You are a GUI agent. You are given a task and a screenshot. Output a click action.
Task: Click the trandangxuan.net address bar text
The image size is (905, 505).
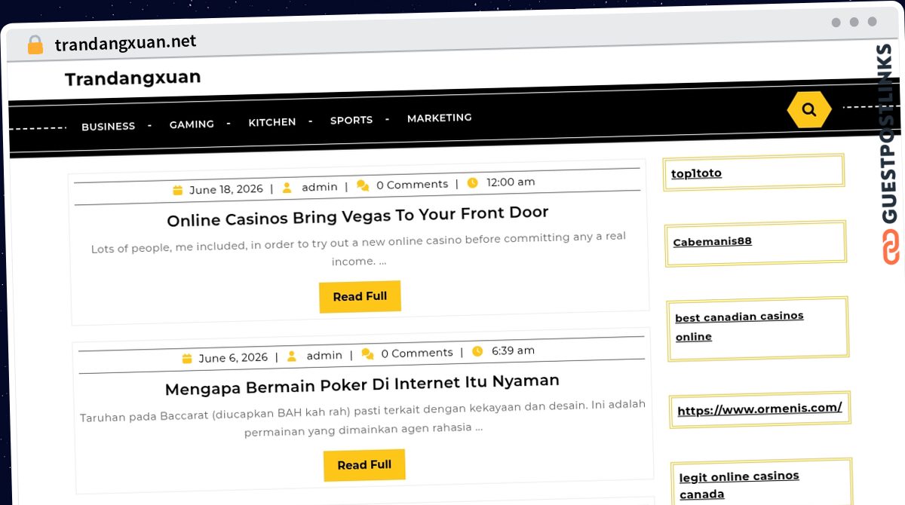(x=125, y=43)
